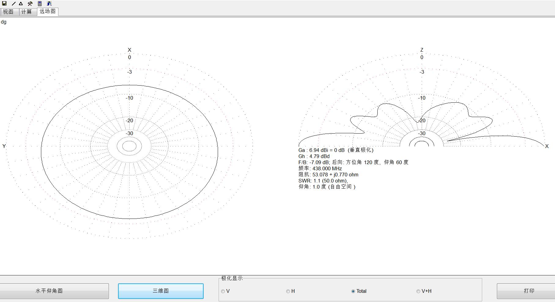555x302 pixels.
Task: Select the 远场图 tab
Action: point(47,11)
